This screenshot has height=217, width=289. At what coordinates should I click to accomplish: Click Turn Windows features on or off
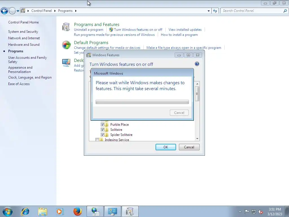tap(138, 29)
